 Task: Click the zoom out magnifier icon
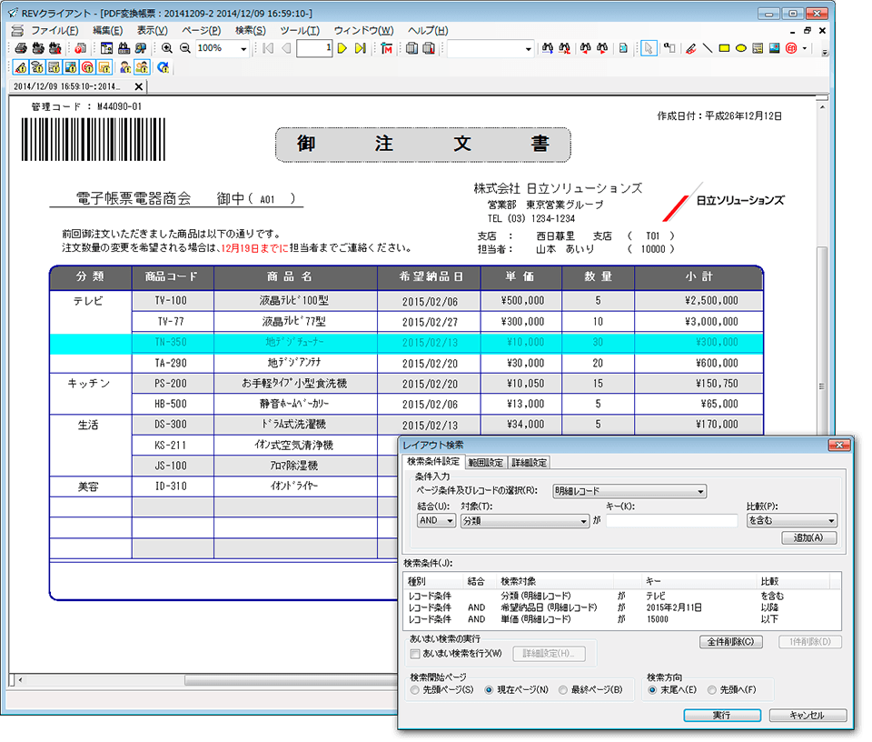[184, 48]
